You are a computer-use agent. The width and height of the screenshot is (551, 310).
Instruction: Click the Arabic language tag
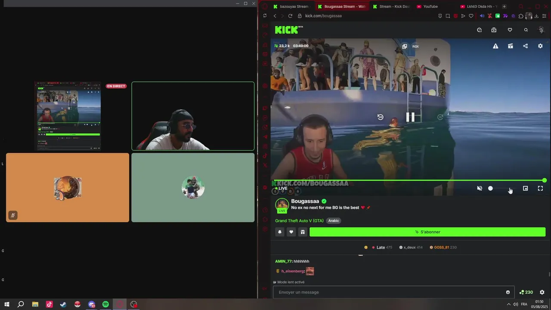click(x=334, y=221)
